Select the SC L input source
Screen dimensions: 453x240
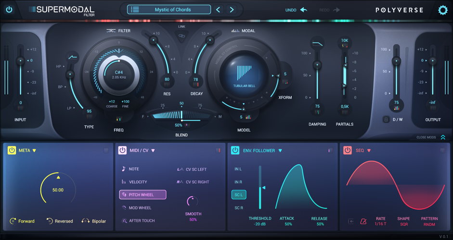(x=239, y=195)
